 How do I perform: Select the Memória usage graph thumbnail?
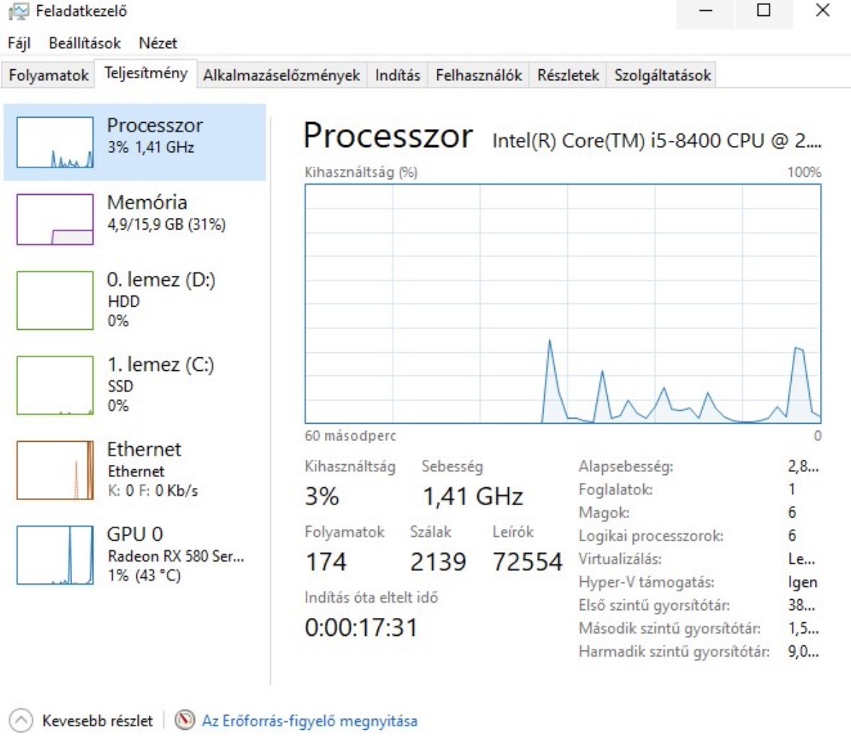click(x=55, y=219)
